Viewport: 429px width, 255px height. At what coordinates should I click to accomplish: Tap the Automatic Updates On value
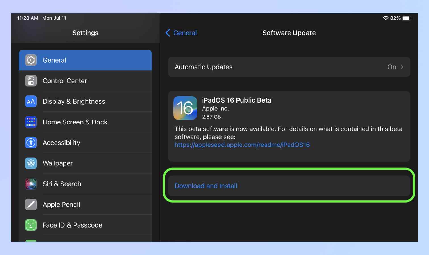[x=392, y=67]
